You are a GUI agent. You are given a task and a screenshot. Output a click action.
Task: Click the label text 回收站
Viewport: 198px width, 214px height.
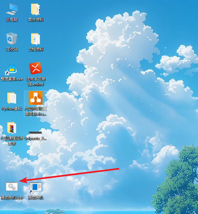point(12,49)
